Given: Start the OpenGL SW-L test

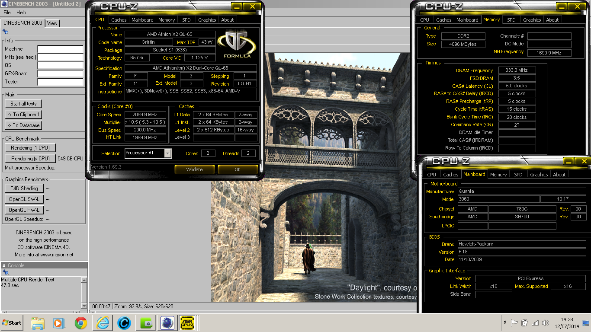Looking at the screenshot, I should point(24,199).
